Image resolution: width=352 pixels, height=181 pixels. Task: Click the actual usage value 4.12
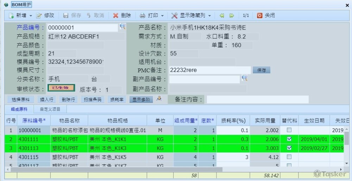[265, 157]
